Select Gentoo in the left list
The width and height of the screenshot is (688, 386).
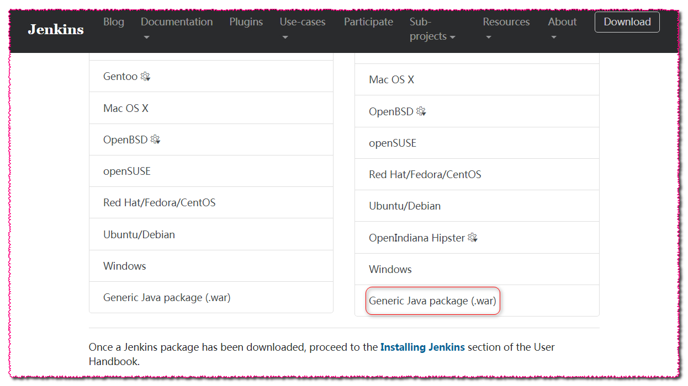pos(211,76)
